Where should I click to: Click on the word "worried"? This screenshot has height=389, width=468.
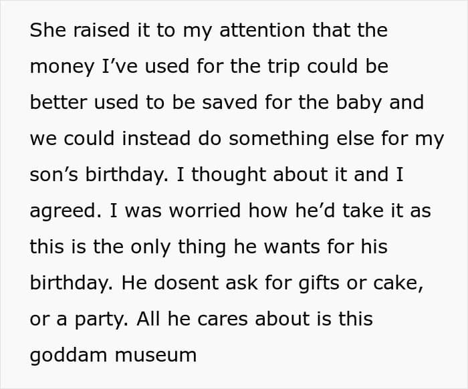(205, 211)
